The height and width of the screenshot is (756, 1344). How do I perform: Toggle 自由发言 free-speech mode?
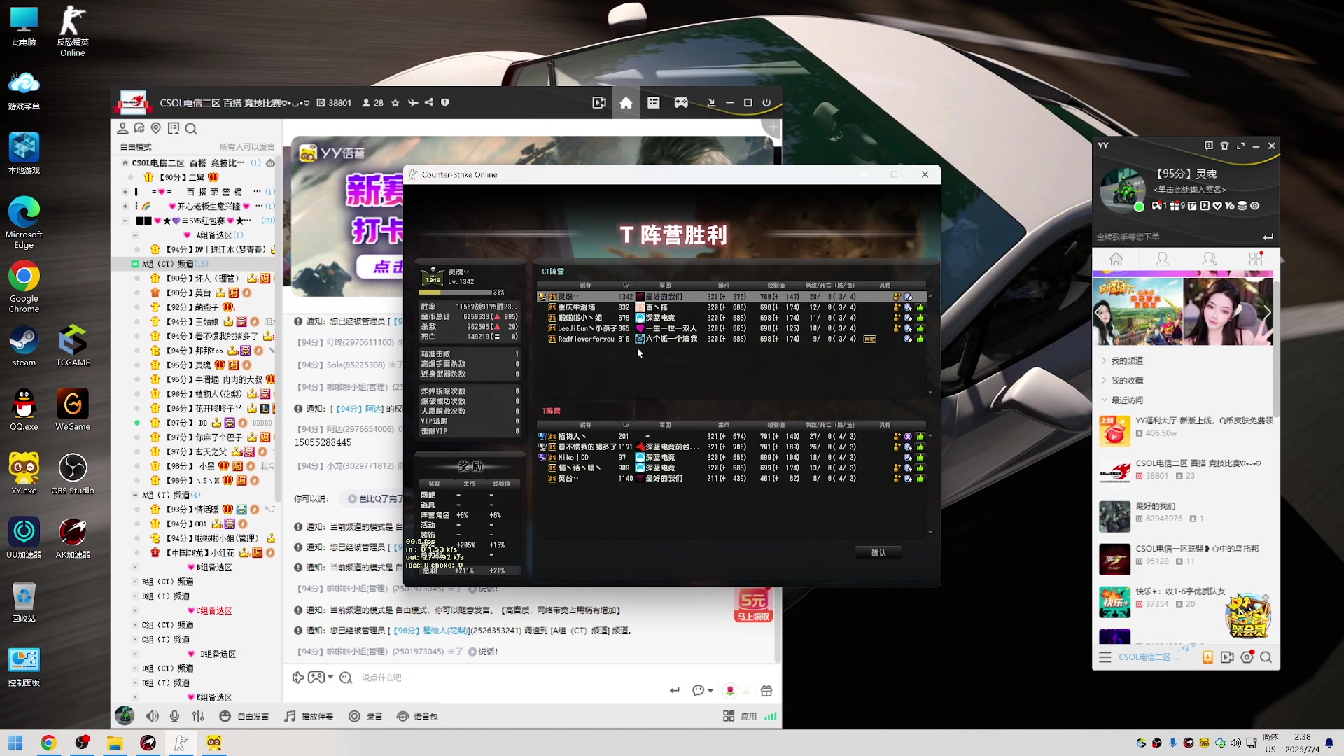coord(244,716)
